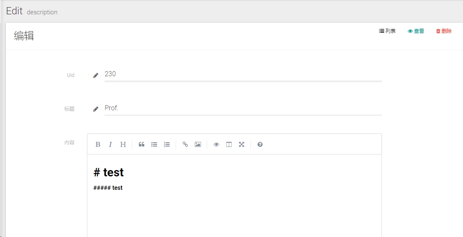Apply italic formatting
Viewport: 463px width, 237px height.
[110, 144]
